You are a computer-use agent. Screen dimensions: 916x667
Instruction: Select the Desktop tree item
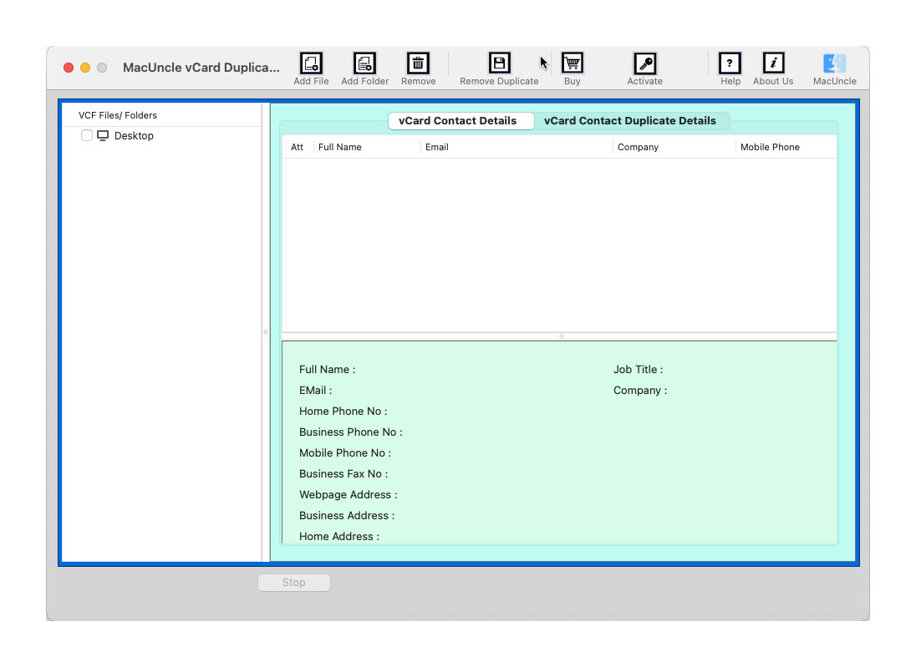134,136
